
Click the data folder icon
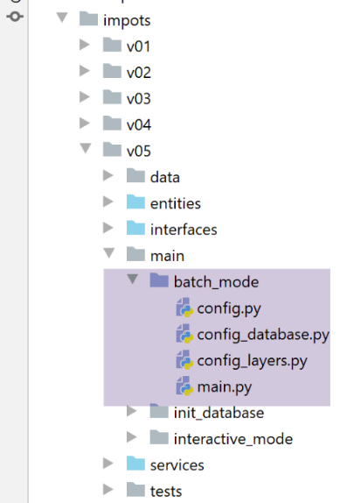pos(136,175)
